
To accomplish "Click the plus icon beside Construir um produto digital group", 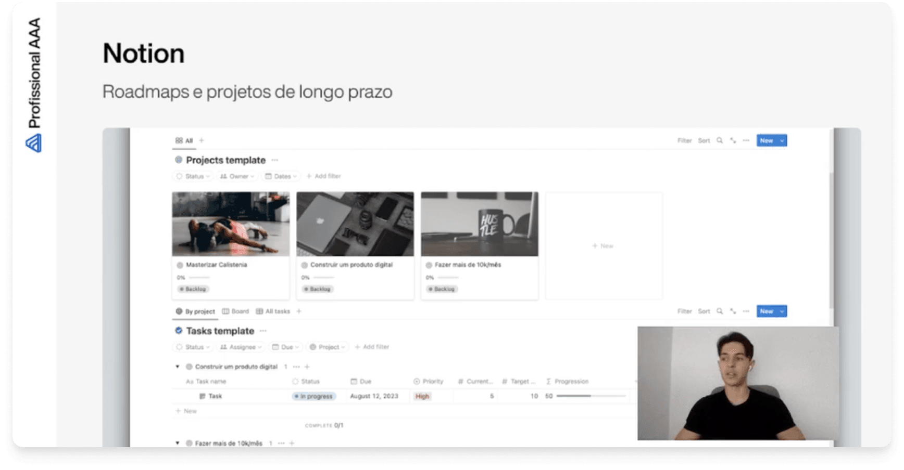I will (307, 367).
